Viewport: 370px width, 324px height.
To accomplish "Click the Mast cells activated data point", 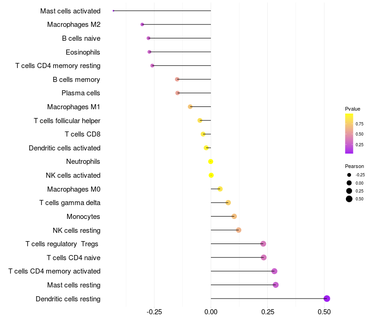I will coord(113,11).
